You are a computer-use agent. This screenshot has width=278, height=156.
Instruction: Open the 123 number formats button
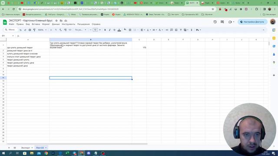pos(70,30)
